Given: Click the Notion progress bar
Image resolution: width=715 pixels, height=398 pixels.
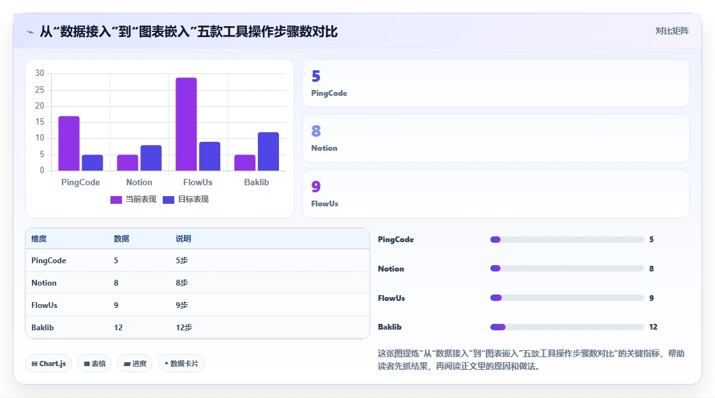Looking at the screenshot, I should (567, 268).
